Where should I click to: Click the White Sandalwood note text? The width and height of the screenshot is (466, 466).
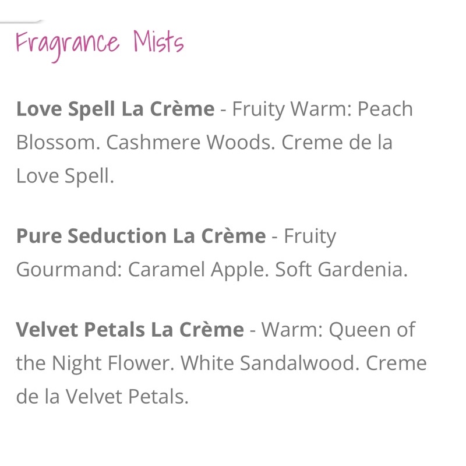click(273, 363)
